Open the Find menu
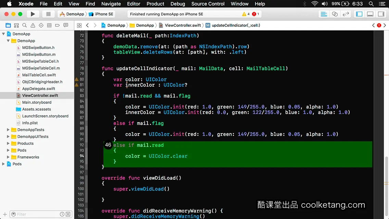The image size is (389, 219). click(x=90, y=4)
